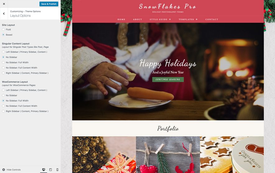Open the SnowFlakes Pro site title link
275x173 pixels.
[x=167, y=7]
